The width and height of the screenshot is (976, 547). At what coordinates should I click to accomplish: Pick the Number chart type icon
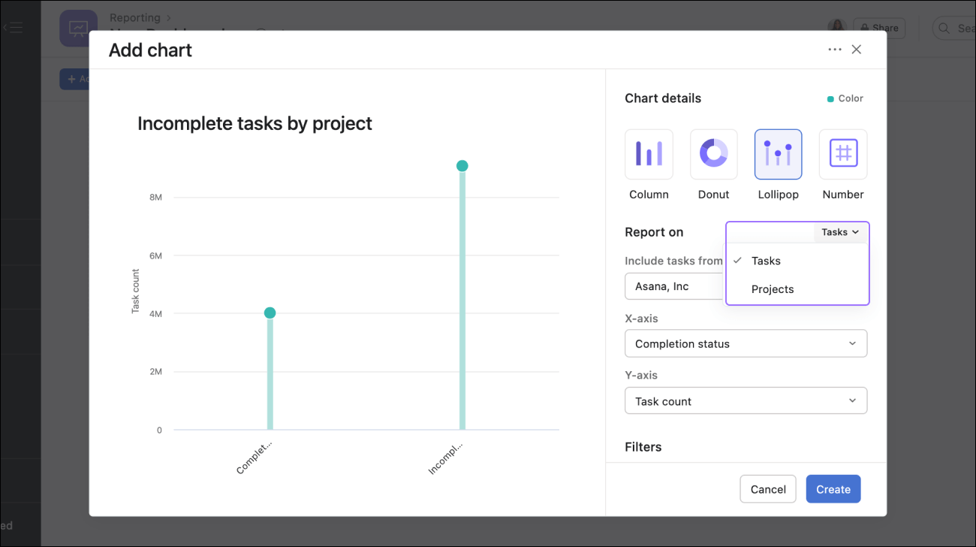pyautogui.click(x=842, y=154)
